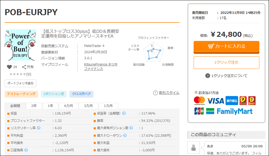Click the デイトレーディング tag
The width and height of the screenshot is (269, 156).
click(21, 94)
